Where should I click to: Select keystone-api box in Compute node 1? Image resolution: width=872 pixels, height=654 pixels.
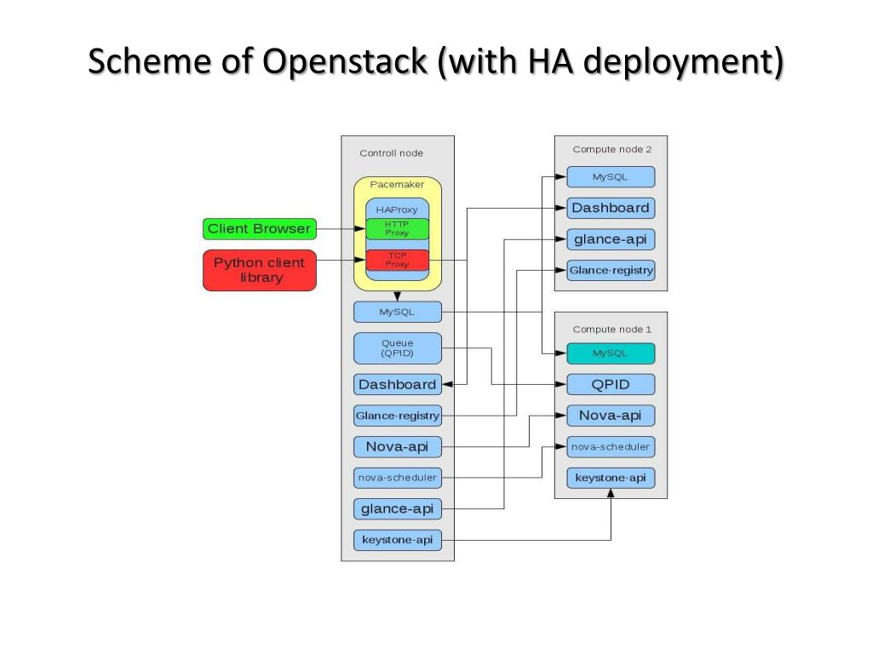coord(611,478)
